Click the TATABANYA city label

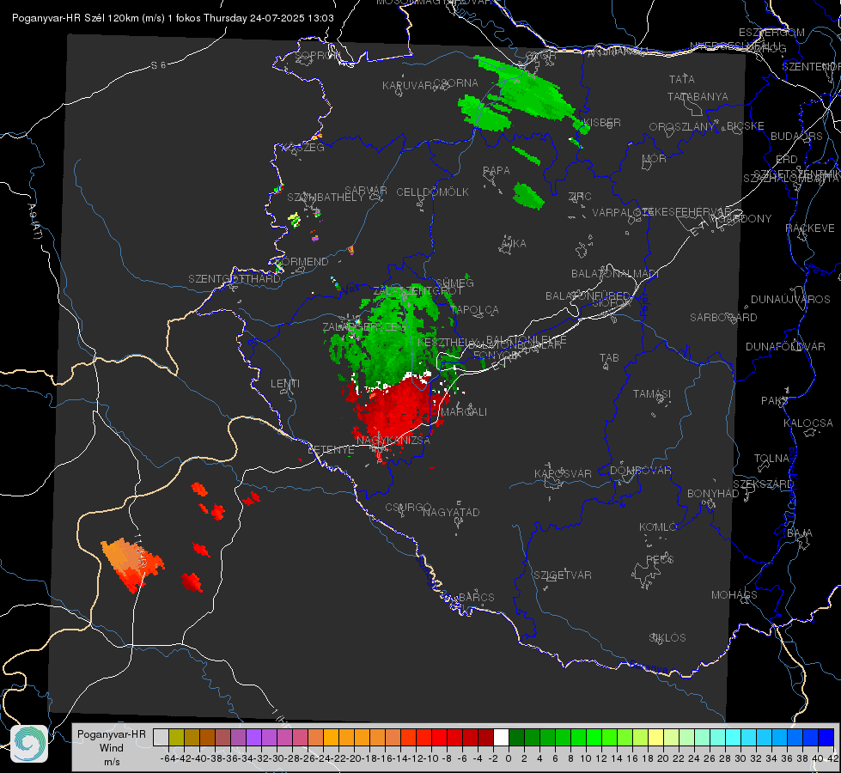[x=698, y=96]
